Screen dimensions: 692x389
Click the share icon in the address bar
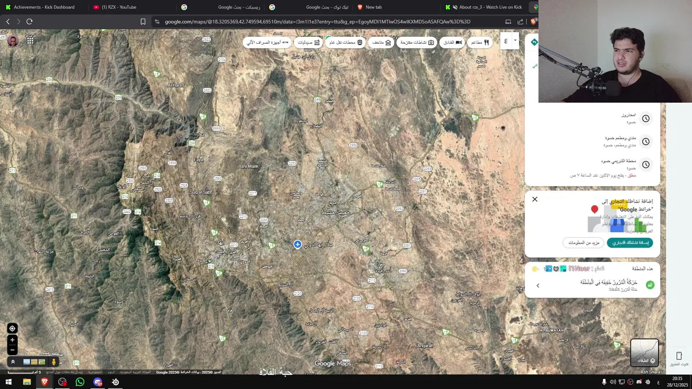pos(520,22)
